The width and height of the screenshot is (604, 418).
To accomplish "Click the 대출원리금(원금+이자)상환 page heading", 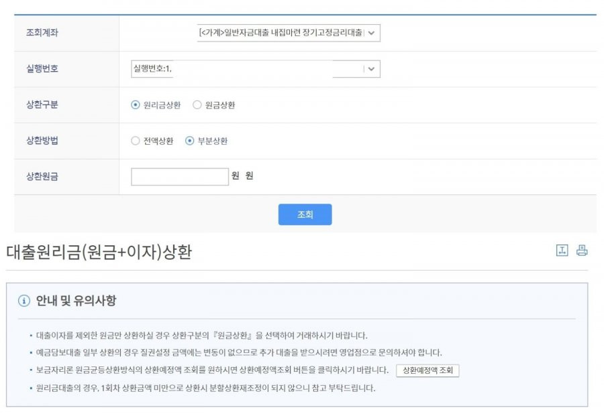I will pyautogui.click(x=99, y=253).
